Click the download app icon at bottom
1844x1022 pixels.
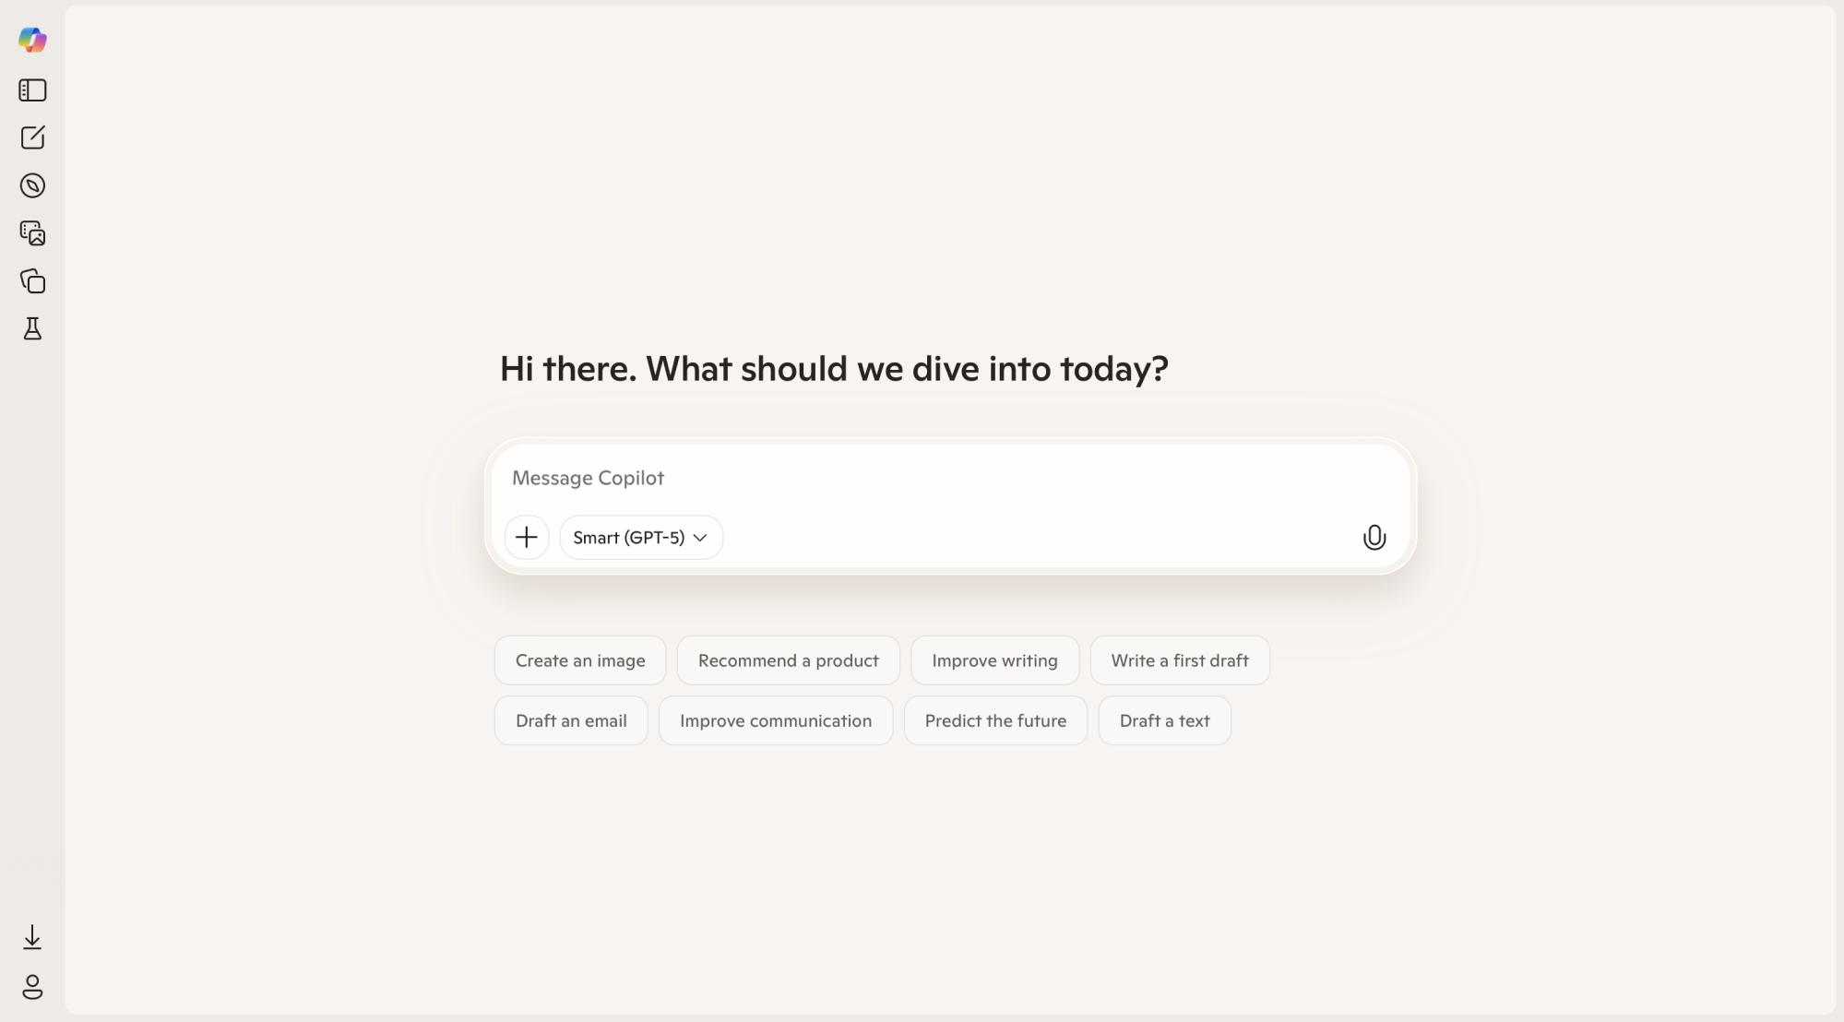click(x=33, y=937)
